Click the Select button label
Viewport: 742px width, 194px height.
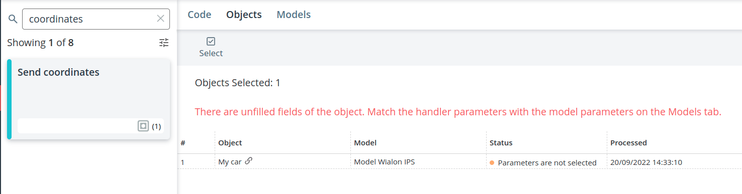[211, 53]
